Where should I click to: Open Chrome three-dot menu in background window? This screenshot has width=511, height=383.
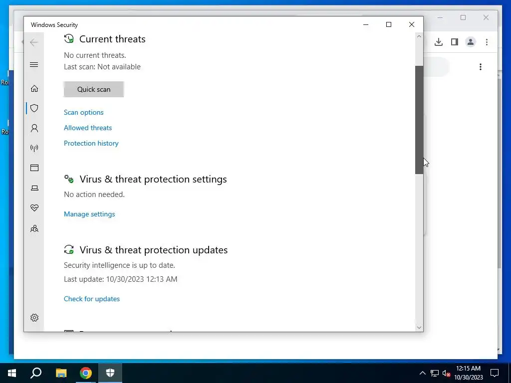pyautogui.click(x=487, y=42)
